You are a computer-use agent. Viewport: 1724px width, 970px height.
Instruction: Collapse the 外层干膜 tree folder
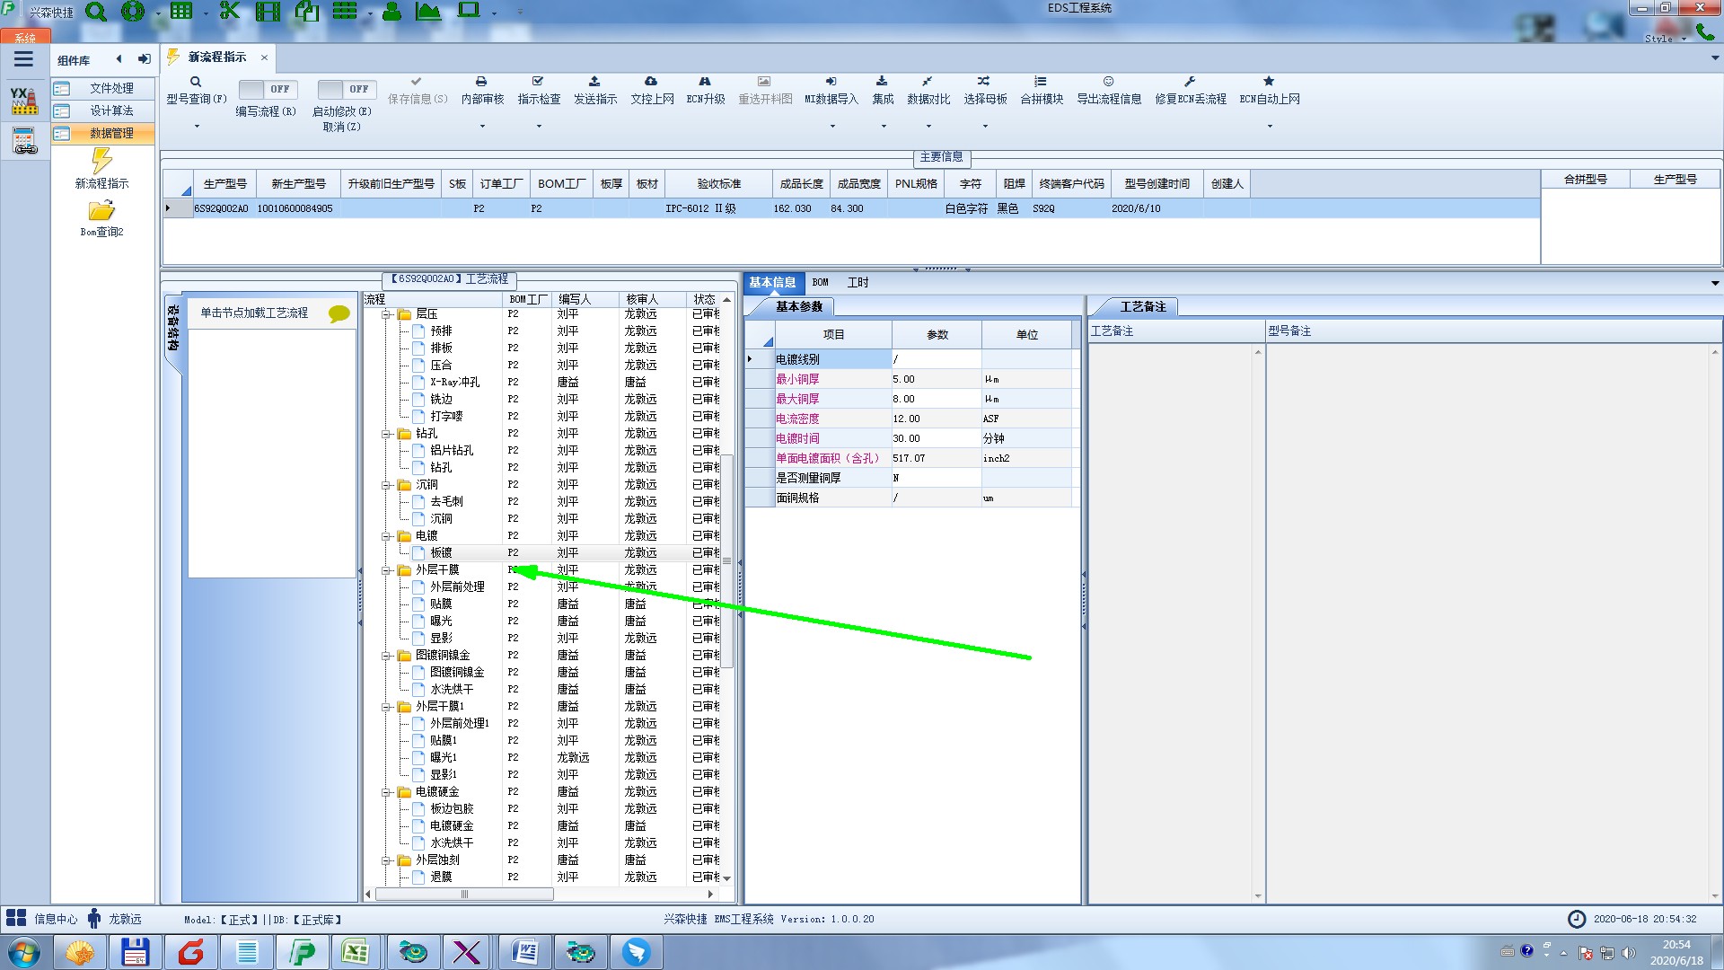[x=386, y=570]
